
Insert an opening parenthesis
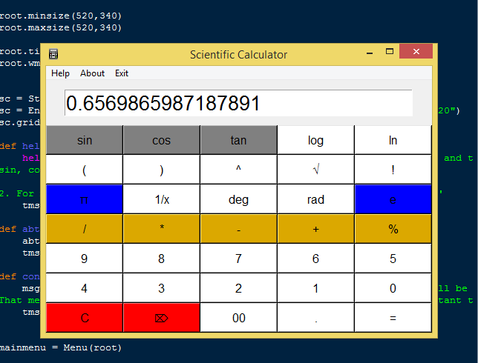(85, 170)
